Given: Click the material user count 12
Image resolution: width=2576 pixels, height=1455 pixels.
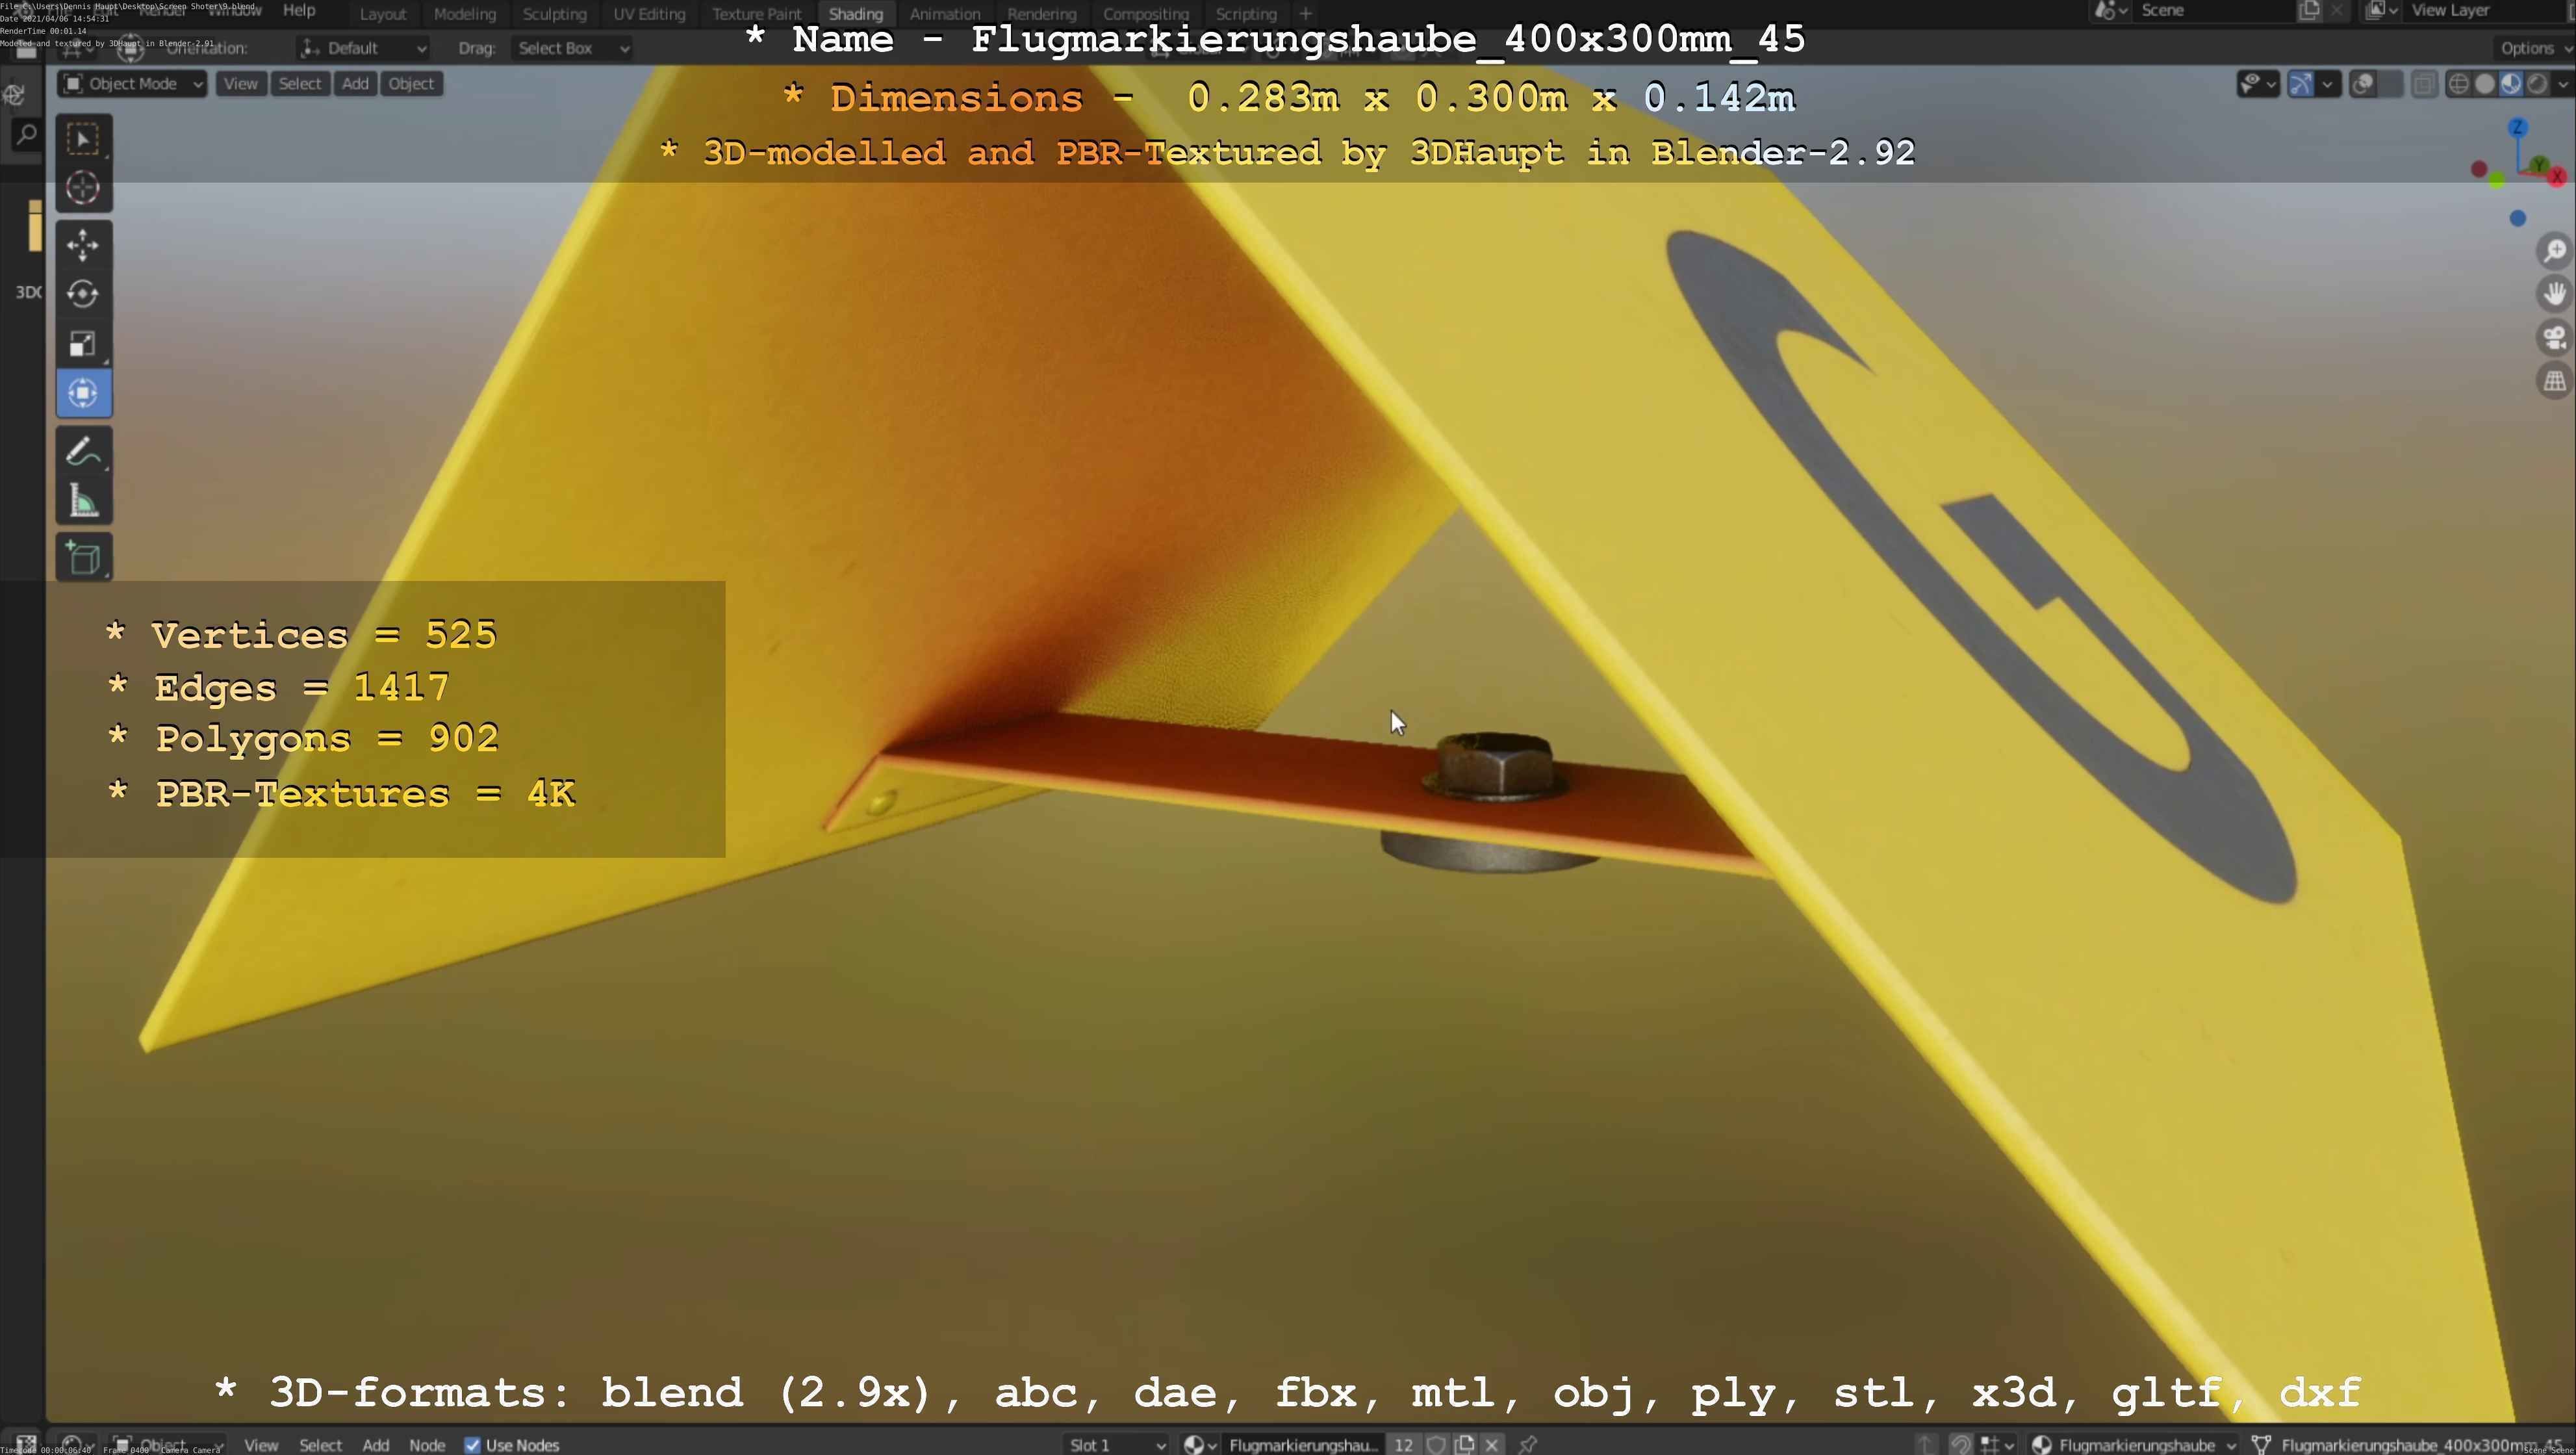Looking at the screenshot, I should tap(1404, 1444).
